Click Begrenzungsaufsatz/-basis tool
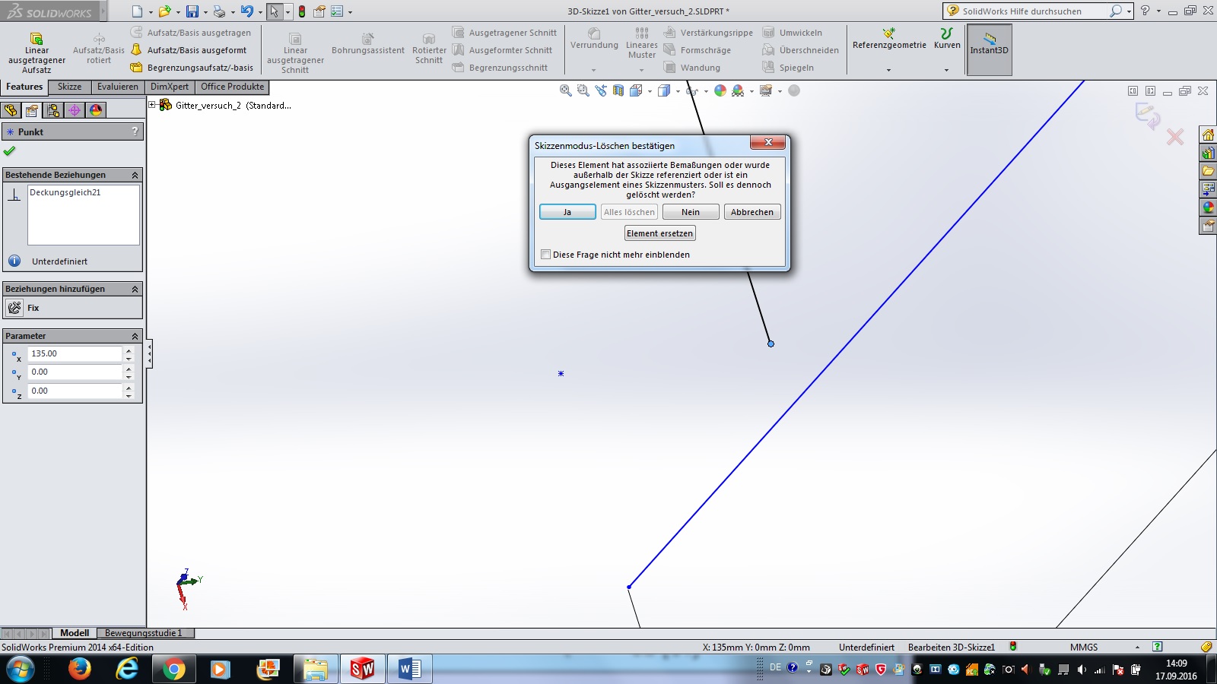The image size is (1217, 684). pos(192,68)
